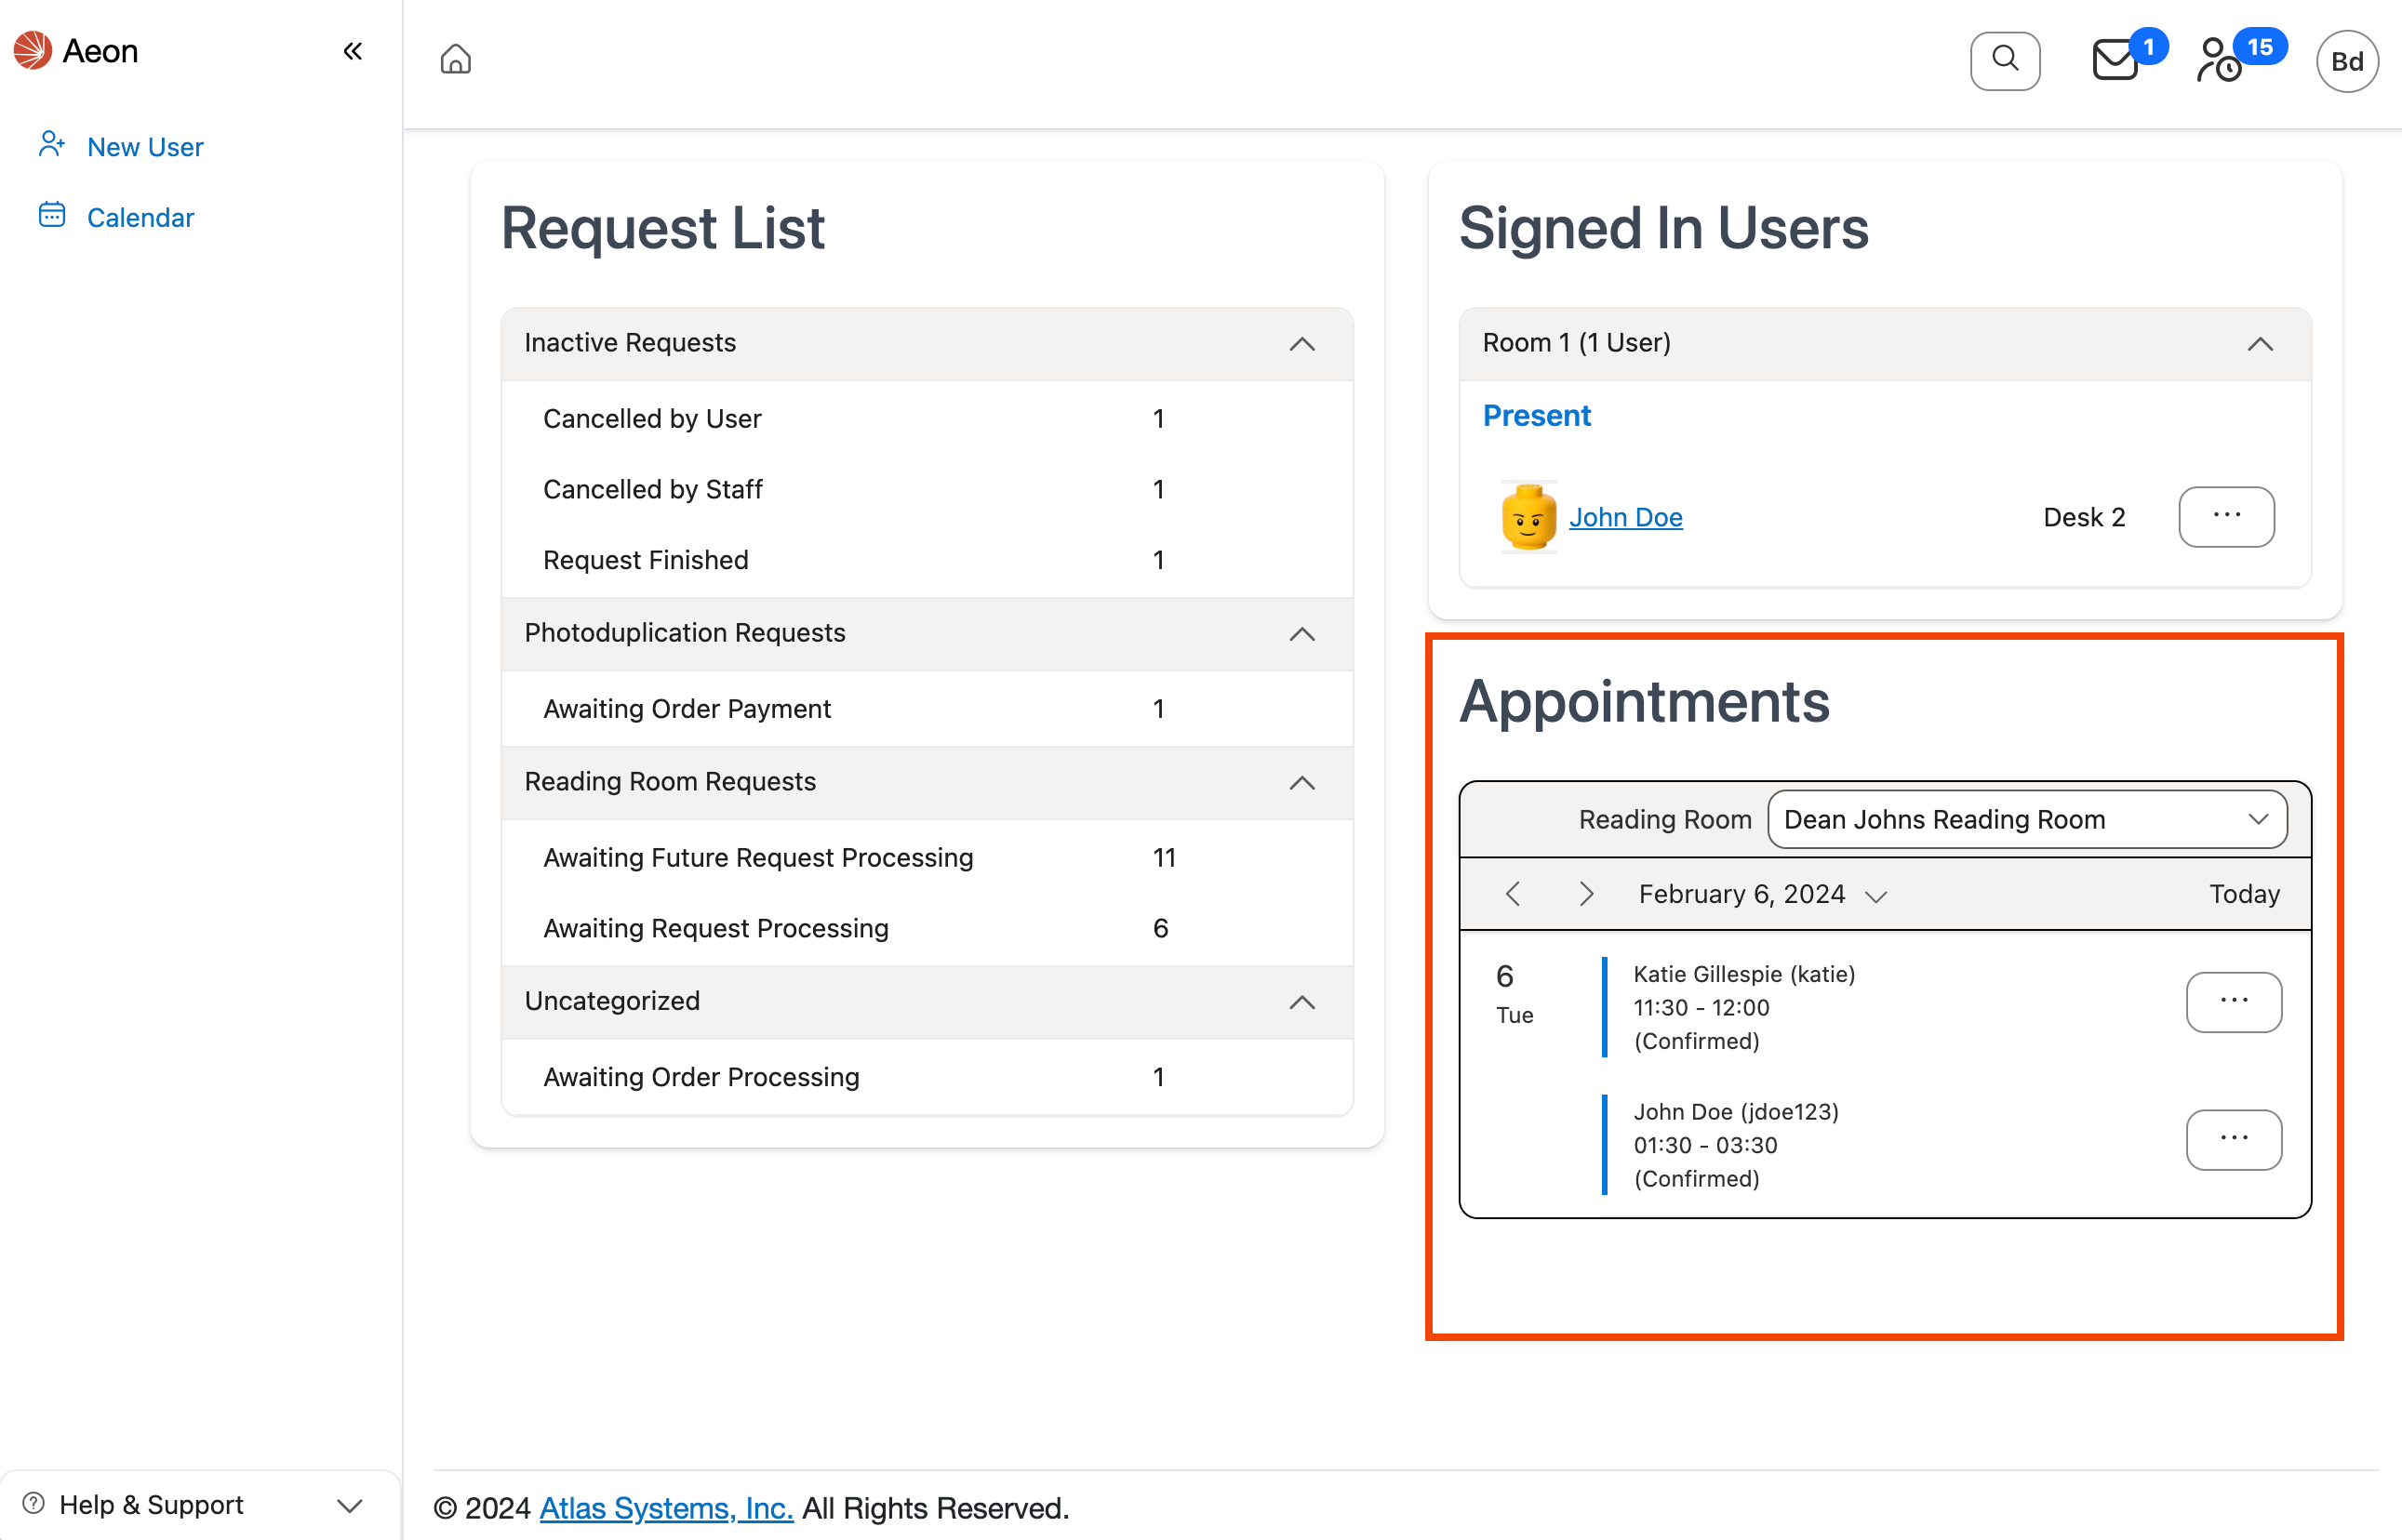Check messages via the envelope icon
This screenshot has width=2402, height=1540.
(2114, 62)
